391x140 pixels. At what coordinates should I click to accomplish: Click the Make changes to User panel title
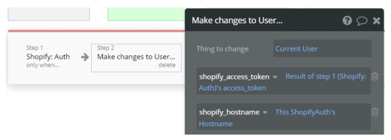tap(237, 21)
